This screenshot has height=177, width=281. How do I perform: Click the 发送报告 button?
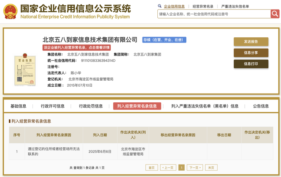[251, 42]
